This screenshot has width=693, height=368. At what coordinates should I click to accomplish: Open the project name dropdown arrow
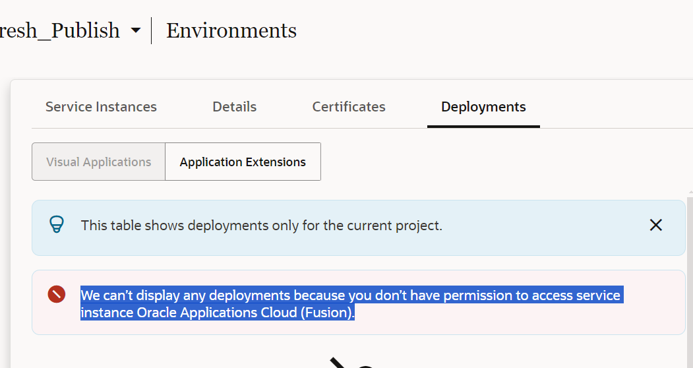(136, 30)
